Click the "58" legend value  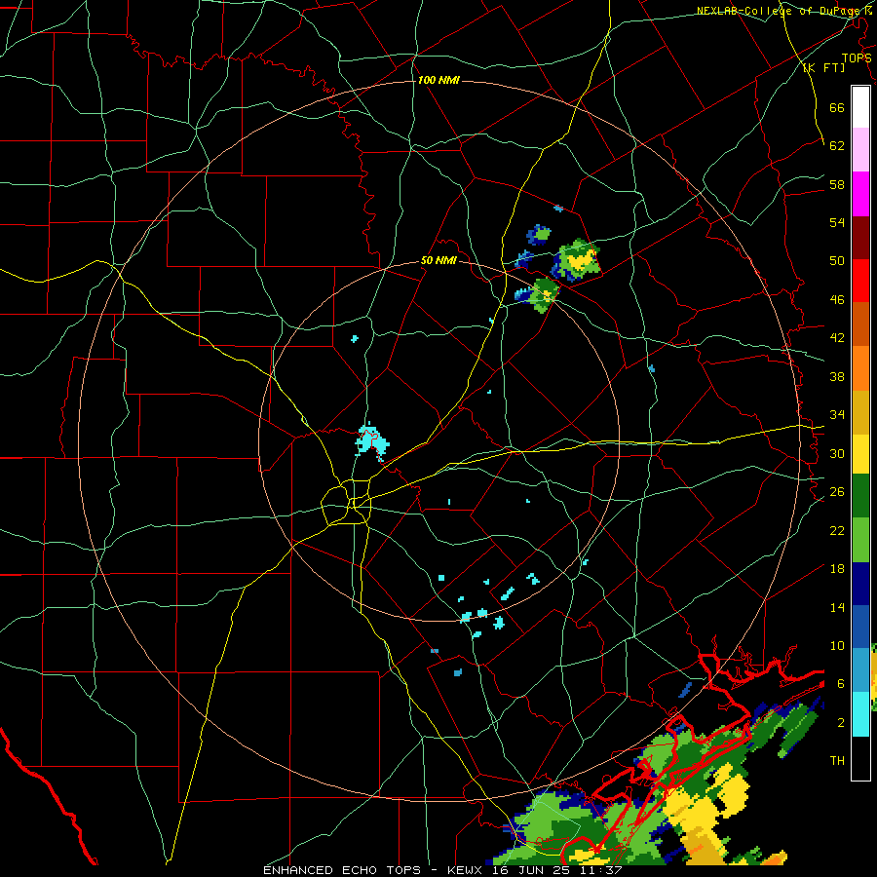click(x=837, y=184)
